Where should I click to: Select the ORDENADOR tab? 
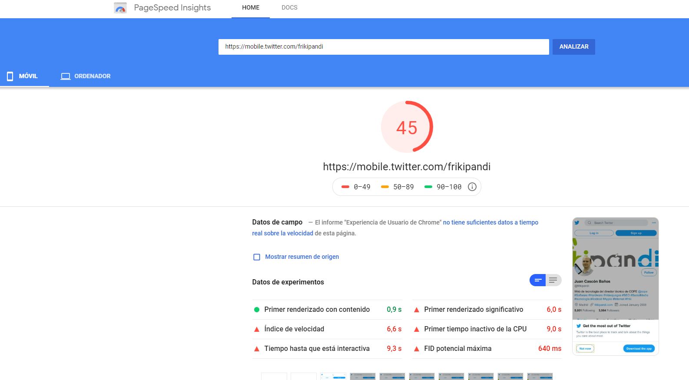click(x=86, y=76)
